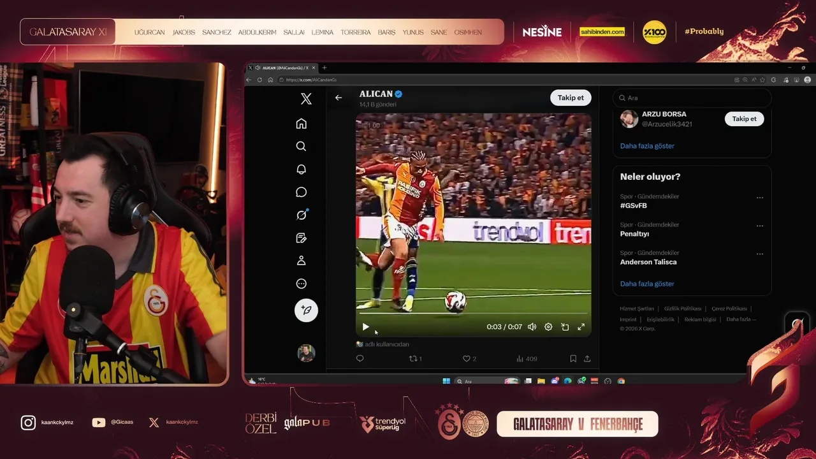Screen dimensions: 816x459
Task: Share the post with the share icon
Action: (x=587, y=359)
